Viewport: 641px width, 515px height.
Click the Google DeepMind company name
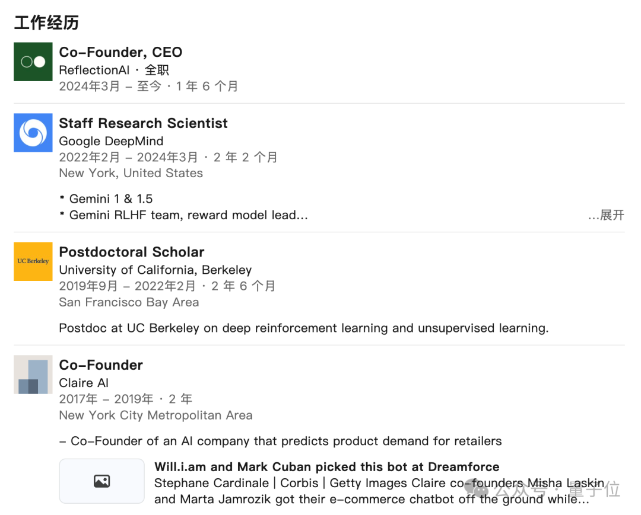111,141
